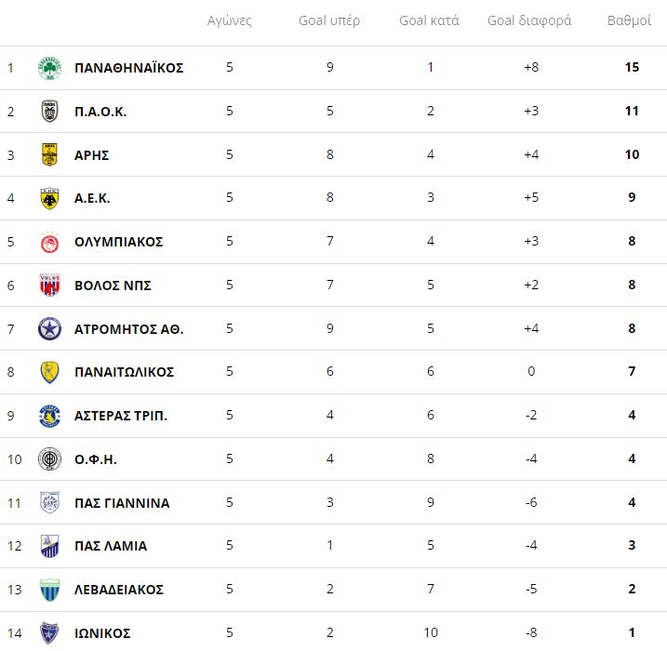Sort by the Goal υπέρ column header
Screen dimensions: 667x651
click(x=329, y=20)
